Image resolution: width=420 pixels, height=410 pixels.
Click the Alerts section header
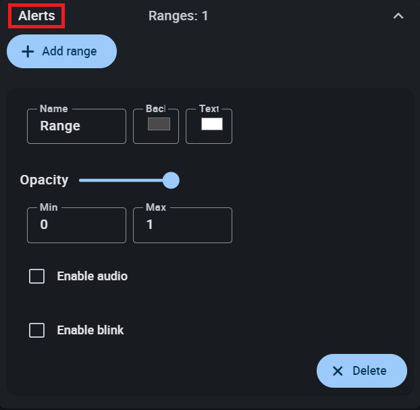pyautogui.click(x=36, y=16)
